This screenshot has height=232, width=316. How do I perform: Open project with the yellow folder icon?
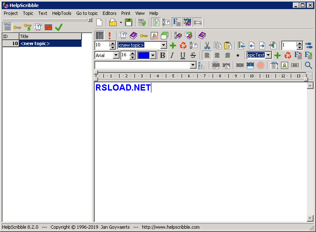(x=113, y=22)
